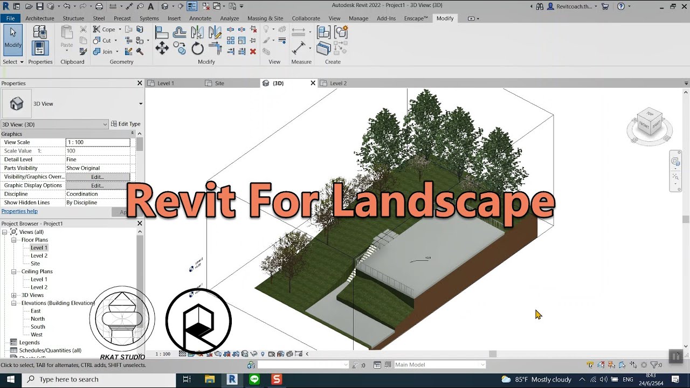Click the Match Type Properties icon
The height and width of the screenshot is (388, 690).
click(x=84, y=52)
